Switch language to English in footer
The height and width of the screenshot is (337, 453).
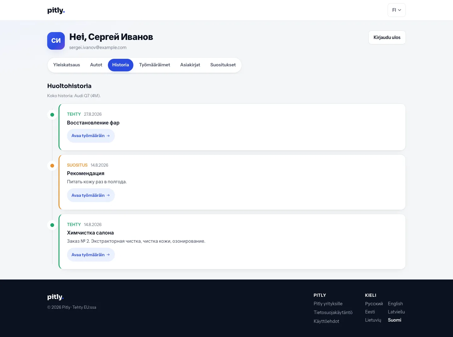pyautogui.click(x=395, y=304)
